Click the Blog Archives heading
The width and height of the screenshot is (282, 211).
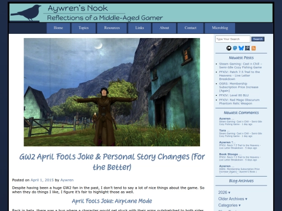click(x=241, y=181)
